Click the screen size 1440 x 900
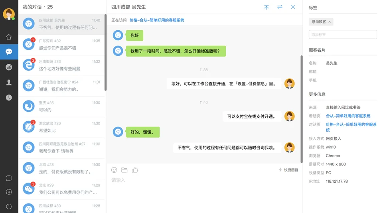The height and width of the screenshot is (213, 383). coord(336,164)
